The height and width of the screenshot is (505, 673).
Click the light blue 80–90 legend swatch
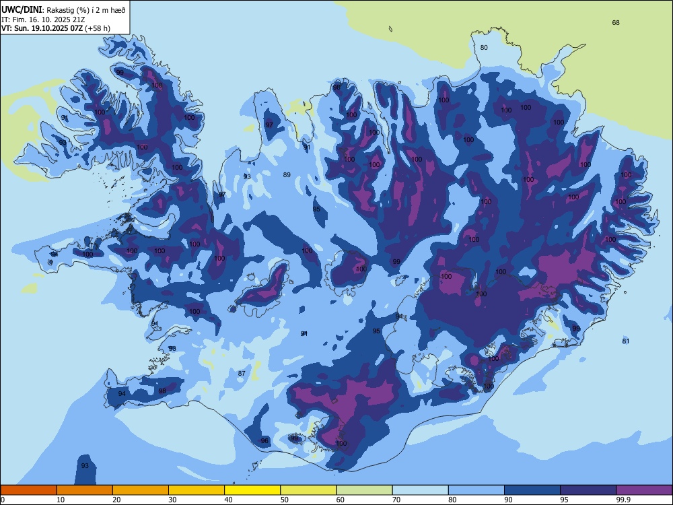(x=476, y=490)
